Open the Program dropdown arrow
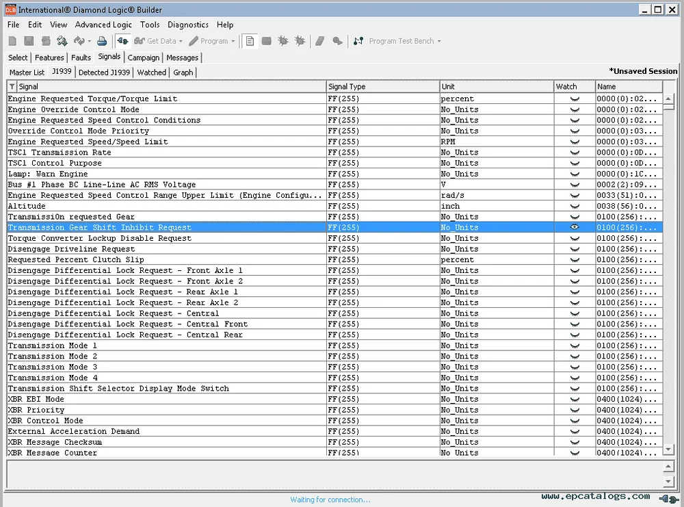 [x=233, y=41]
